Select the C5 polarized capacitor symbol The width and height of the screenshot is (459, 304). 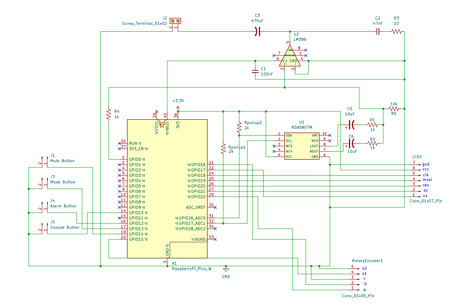click(352, 125)
